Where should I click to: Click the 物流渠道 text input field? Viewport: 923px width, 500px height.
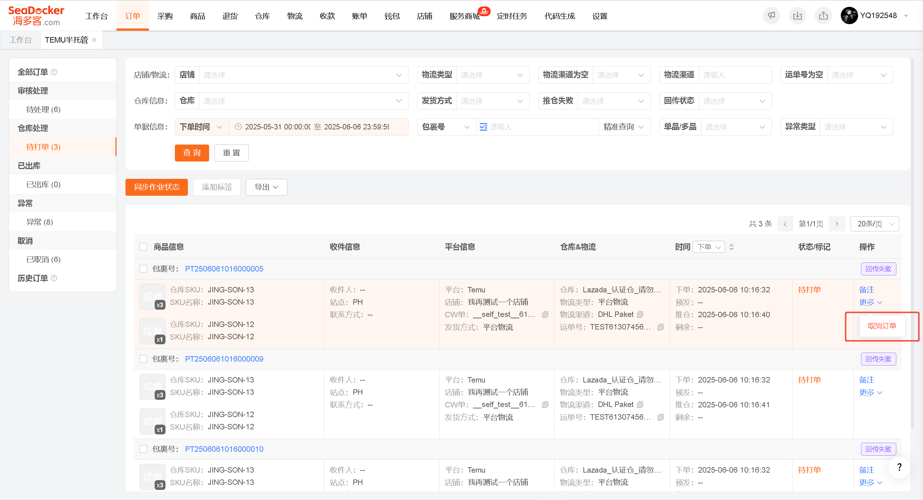tap(735, 75)
